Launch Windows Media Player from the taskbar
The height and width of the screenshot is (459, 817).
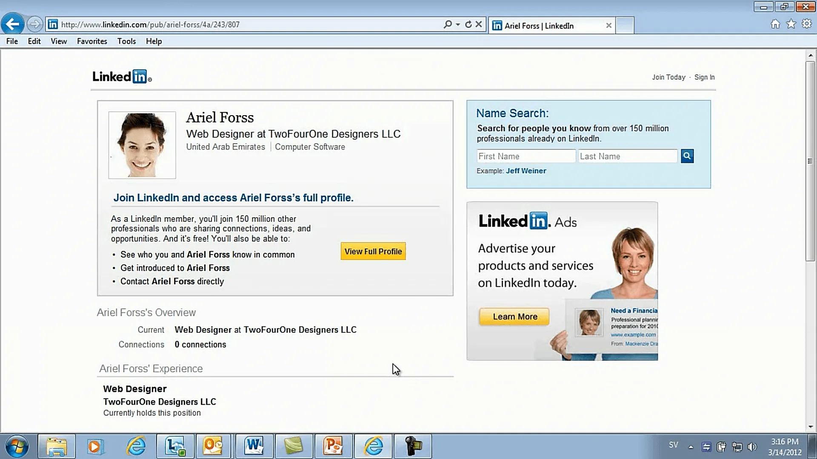tap(96, 446)
